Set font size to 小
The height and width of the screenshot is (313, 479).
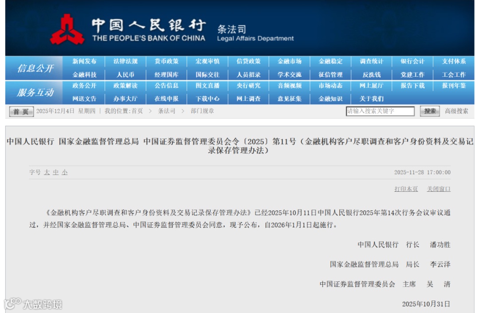[x=64, y=172]
